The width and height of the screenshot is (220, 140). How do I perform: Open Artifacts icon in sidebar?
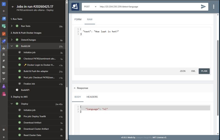[4, 94]
